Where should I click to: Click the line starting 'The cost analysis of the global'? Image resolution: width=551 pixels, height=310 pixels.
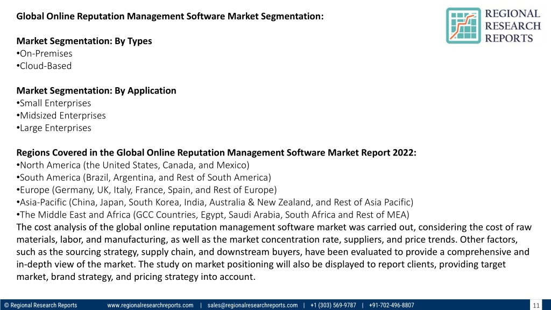(274, 227)
